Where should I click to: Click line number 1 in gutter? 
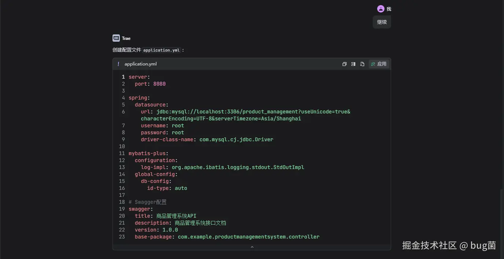click(x=124, y=77)
